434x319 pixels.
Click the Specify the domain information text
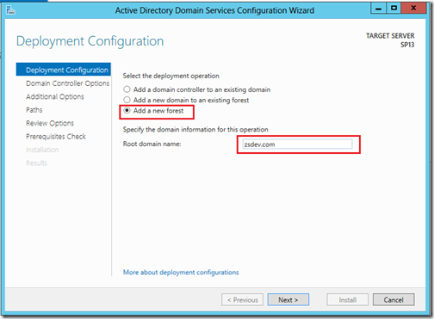coord(195,130)
